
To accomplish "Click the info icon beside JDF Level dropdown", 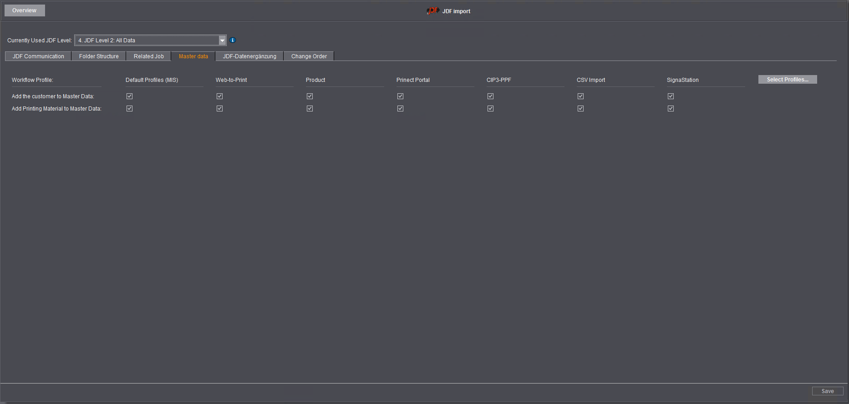I will tap(233, 40).
